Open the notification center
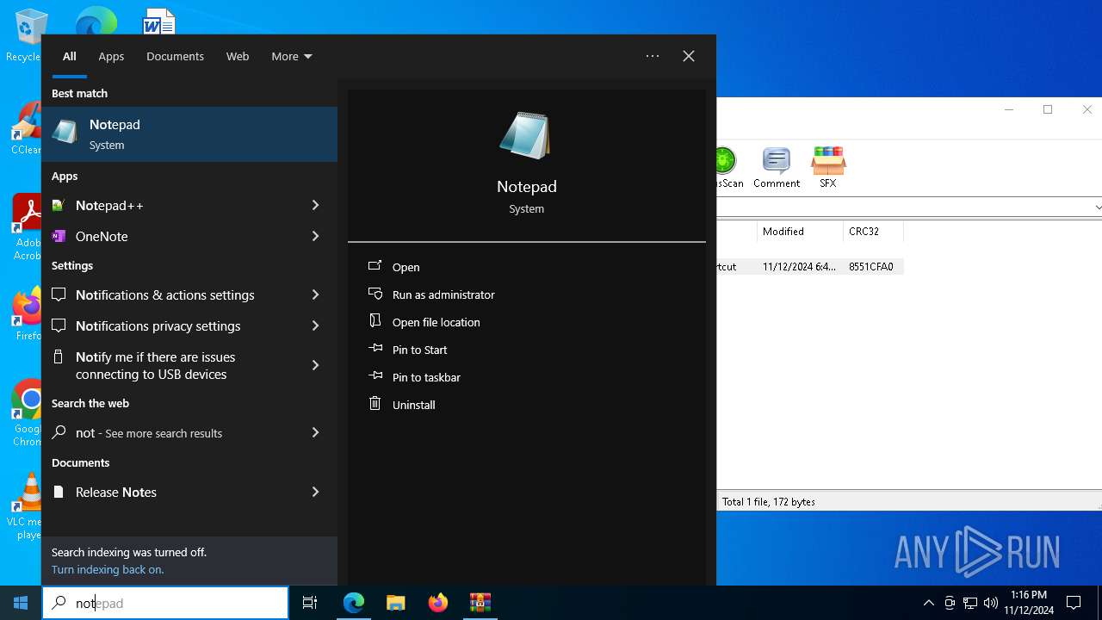The image size is (1102, 620). click(x=1074, y=603)
